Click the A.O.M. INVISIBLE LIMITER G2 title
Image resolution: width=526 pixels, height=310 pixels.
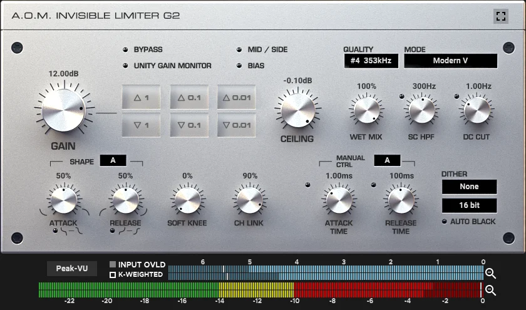pos(96,16)
